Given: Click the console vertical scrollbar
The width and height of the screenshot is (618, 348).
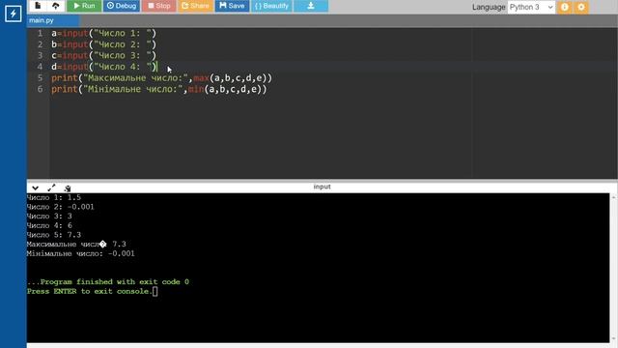Looking at the screenshot, I should 614,268.
